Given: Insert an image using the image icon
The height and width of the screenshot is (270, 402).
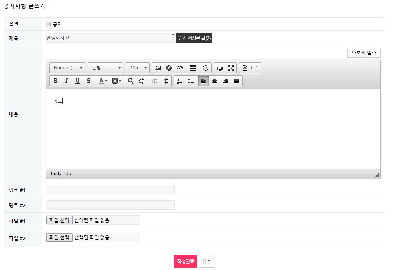Looking at the screenshot, I should 158,68.
